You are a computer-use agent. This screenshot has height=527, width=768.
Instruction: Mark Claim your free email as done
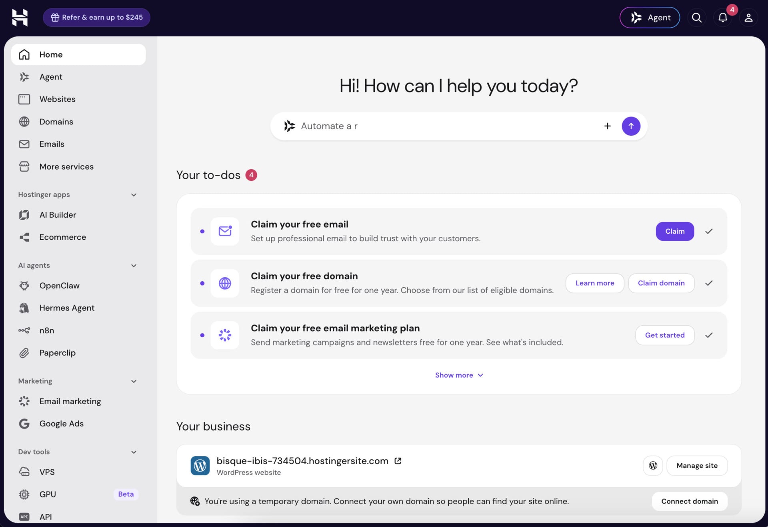[x=709, y=231]
